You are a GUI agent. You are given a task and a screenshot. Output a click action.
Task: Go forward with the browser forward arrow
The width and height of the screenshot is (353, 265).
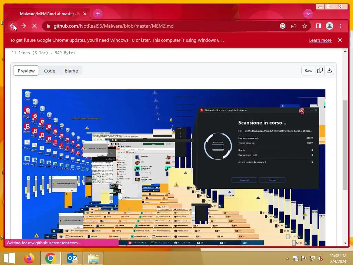click(x=23, y=26)
